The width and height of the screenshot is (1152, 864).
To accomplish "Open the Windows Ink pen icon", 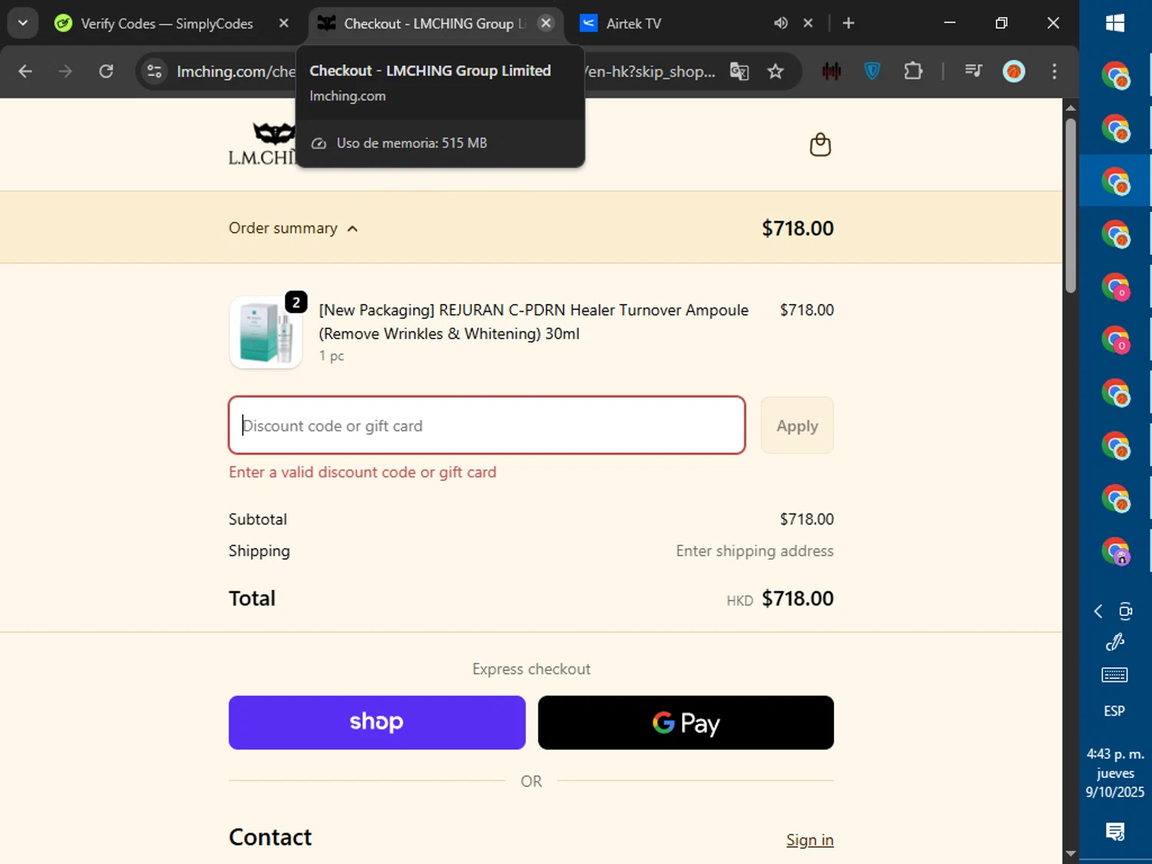I will 1114,642.
